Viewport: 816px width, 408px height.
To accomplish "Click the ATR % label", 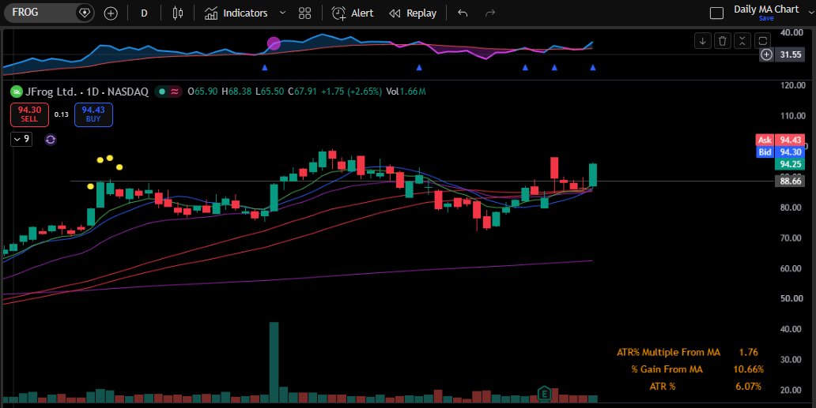I will point(663,386).
